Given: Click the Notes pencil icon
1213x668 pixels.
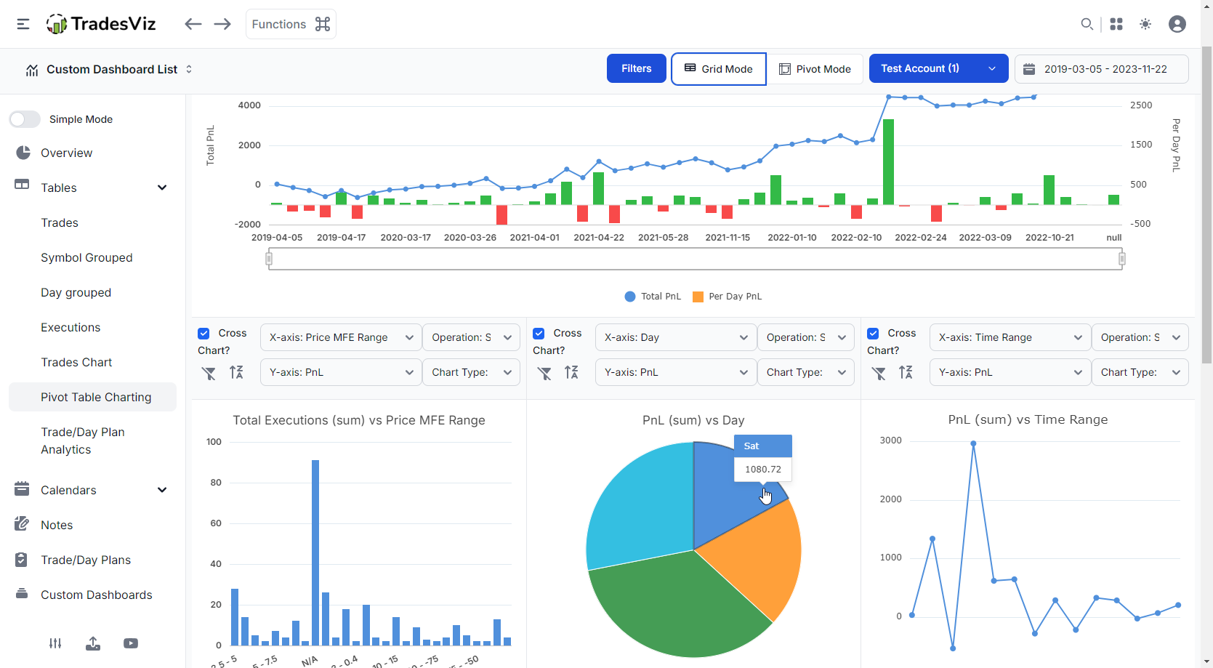Looking at the screenshot, I should click(22, 524).
